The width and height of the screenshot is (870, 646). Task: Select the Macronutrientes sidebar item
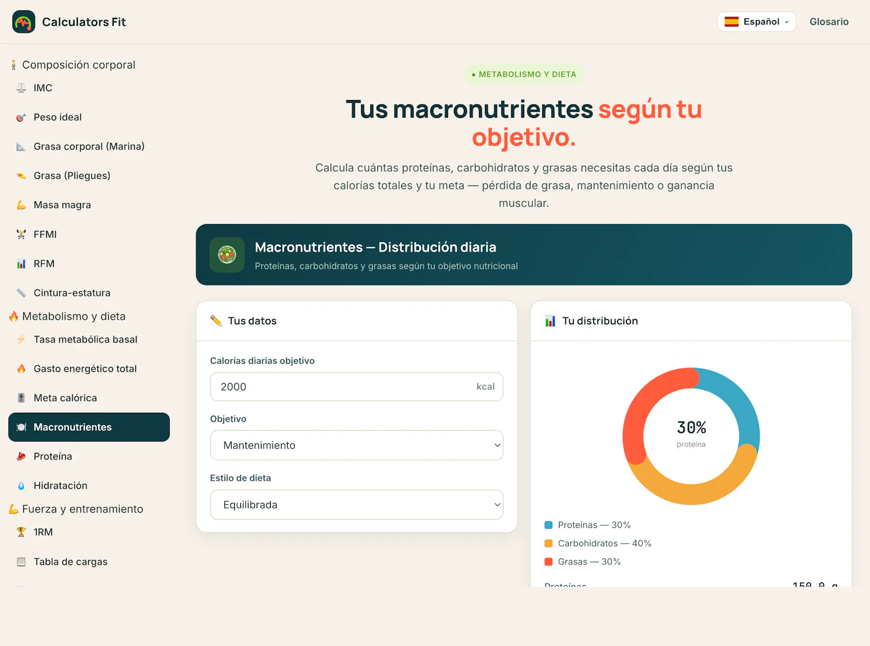(x=89, y=427)
